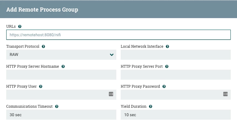Click the Local Network Interface label
This screenshot has width=237, height=124.
tap(142, 47)
